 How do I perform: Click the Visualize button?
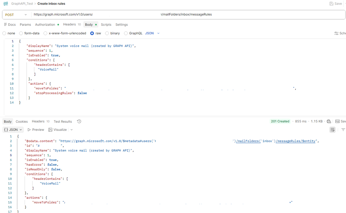(x=58, y=130)
